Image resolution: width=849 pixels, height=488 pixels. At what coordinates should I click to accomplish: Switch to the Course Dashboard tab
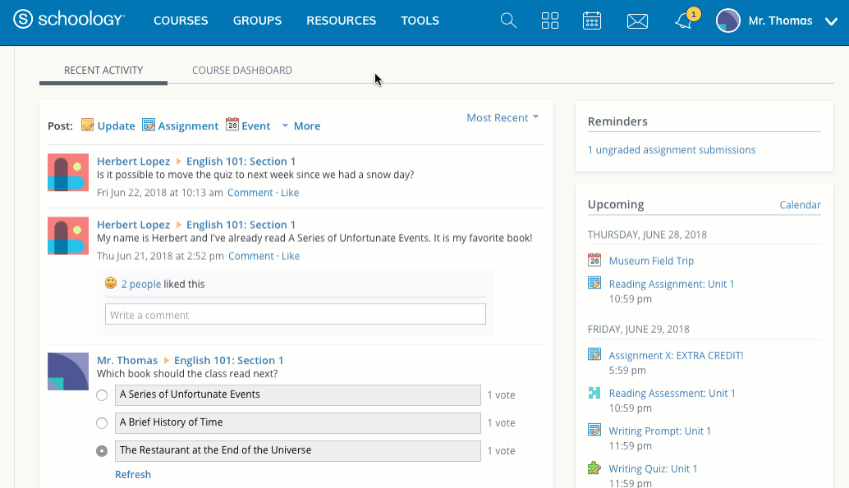(x=241, y=71)
